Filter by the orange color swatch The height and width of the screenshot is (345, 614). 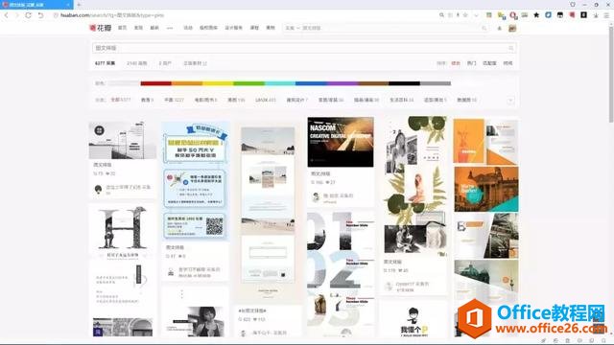tap(187, 83)
